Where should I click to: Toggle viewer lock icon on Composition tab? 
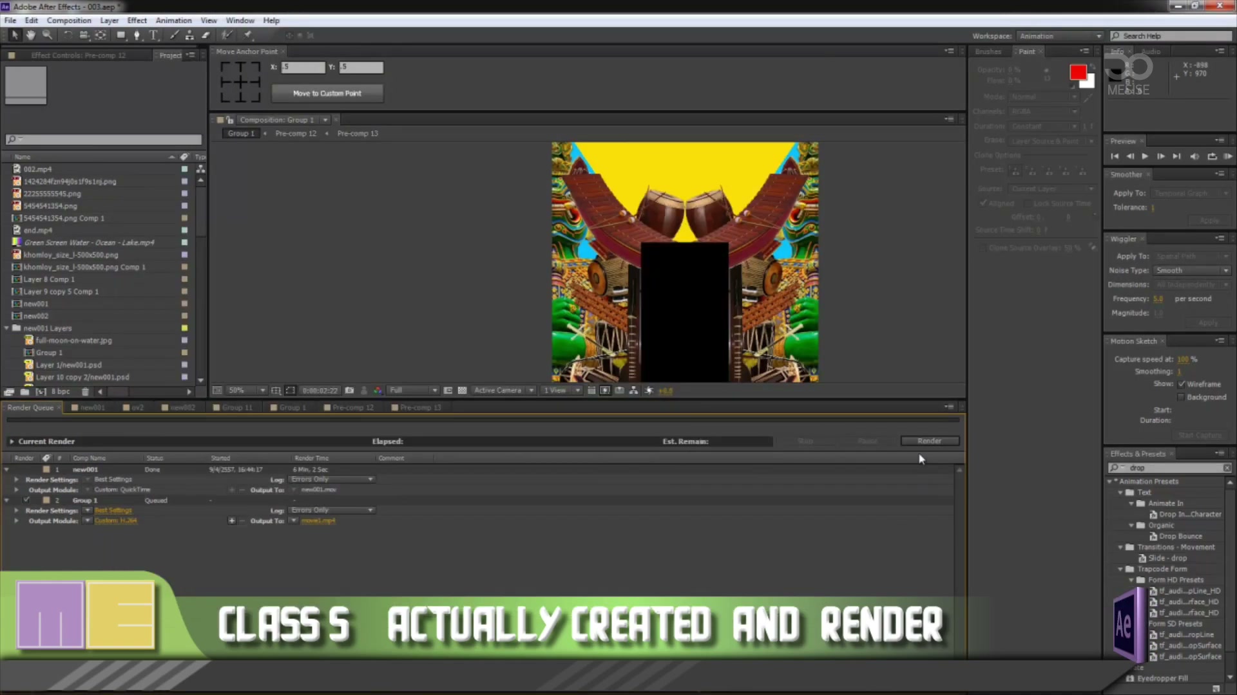(230, 120)
